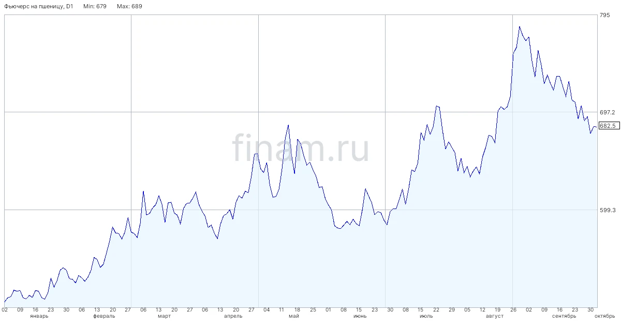The image size is (621, 326).
Task: Click the date tick label '11'
Action: coord(282,310)
